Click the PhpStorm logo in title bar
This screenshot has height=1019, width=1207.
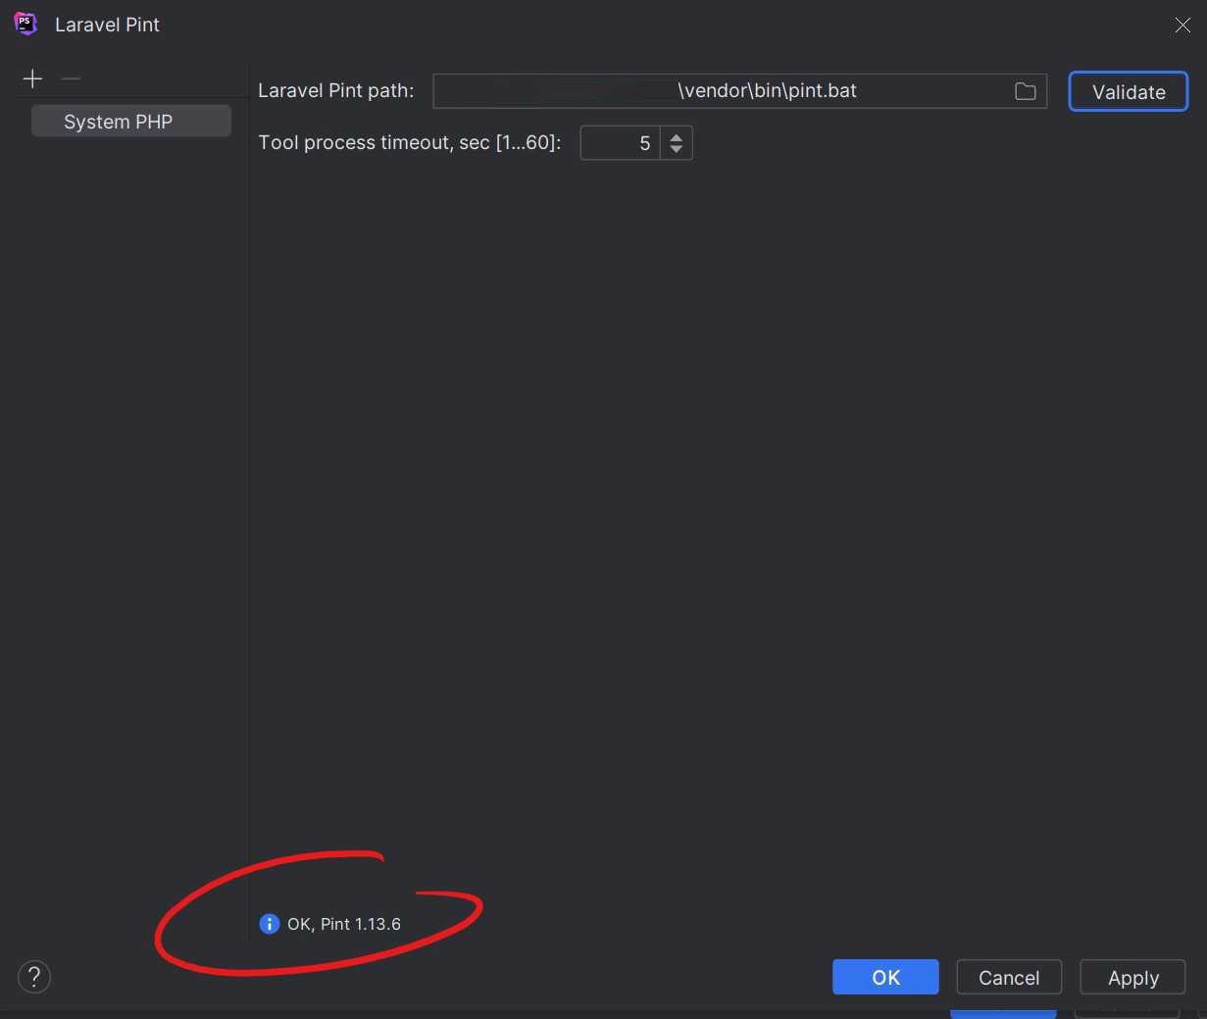[25, 25]
